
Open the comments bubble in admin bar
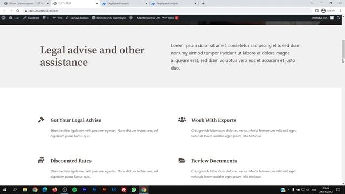(45, 18)
